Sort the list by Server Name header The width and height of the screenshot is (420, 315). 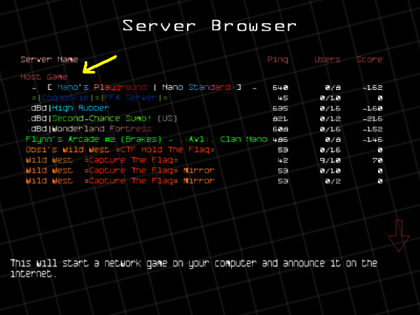tap(49, 60)
